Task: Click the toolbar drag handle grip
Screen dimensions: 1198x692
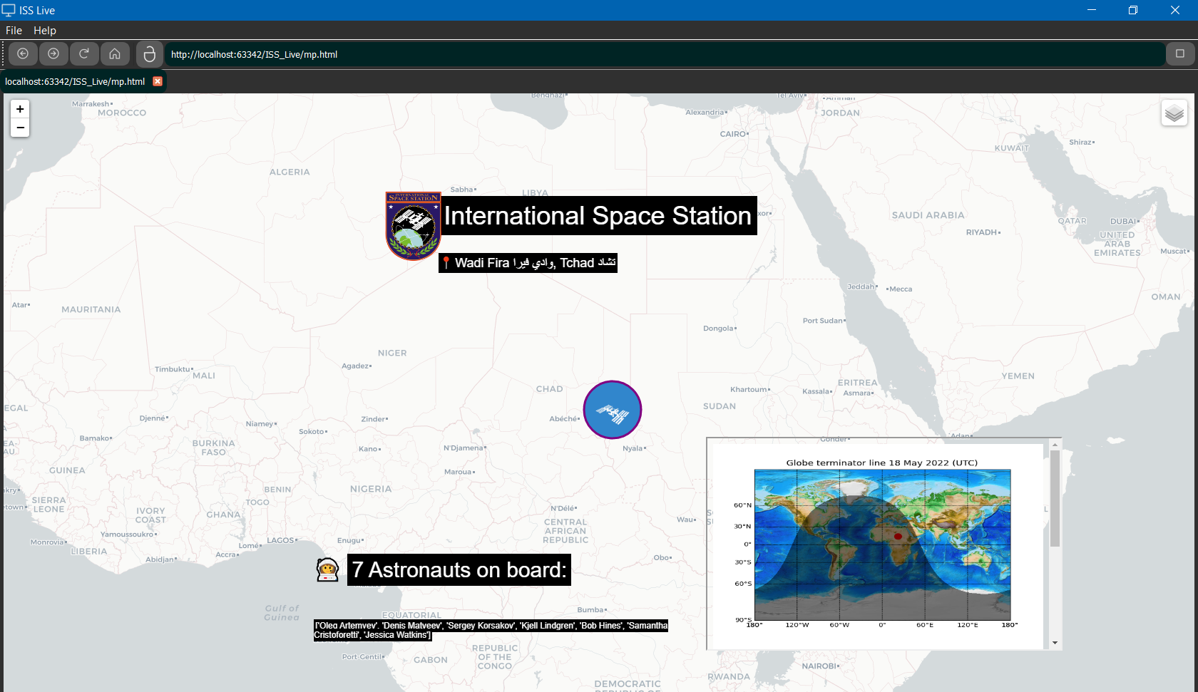Action: tap(3, 54)
